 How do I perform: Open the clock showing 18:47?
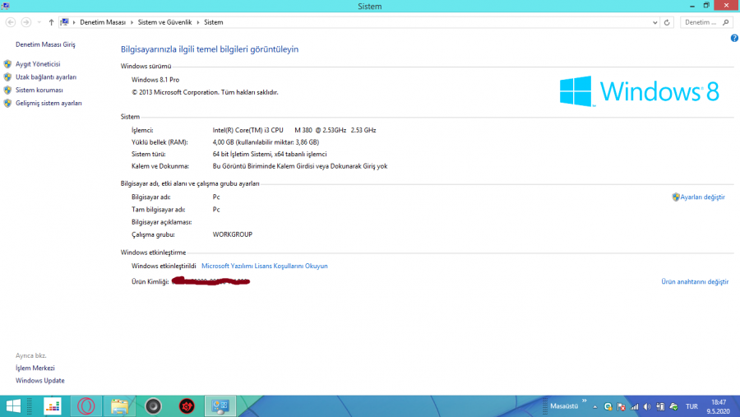point(719,406)
